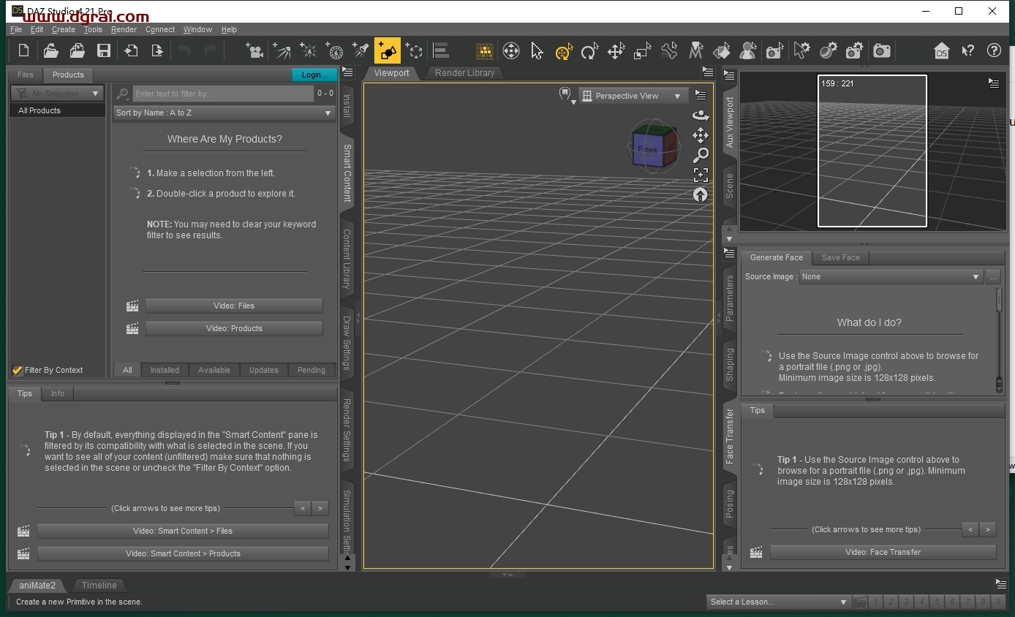
Task: Click the Video: Face Transfer button
Action: coord(883,552)
